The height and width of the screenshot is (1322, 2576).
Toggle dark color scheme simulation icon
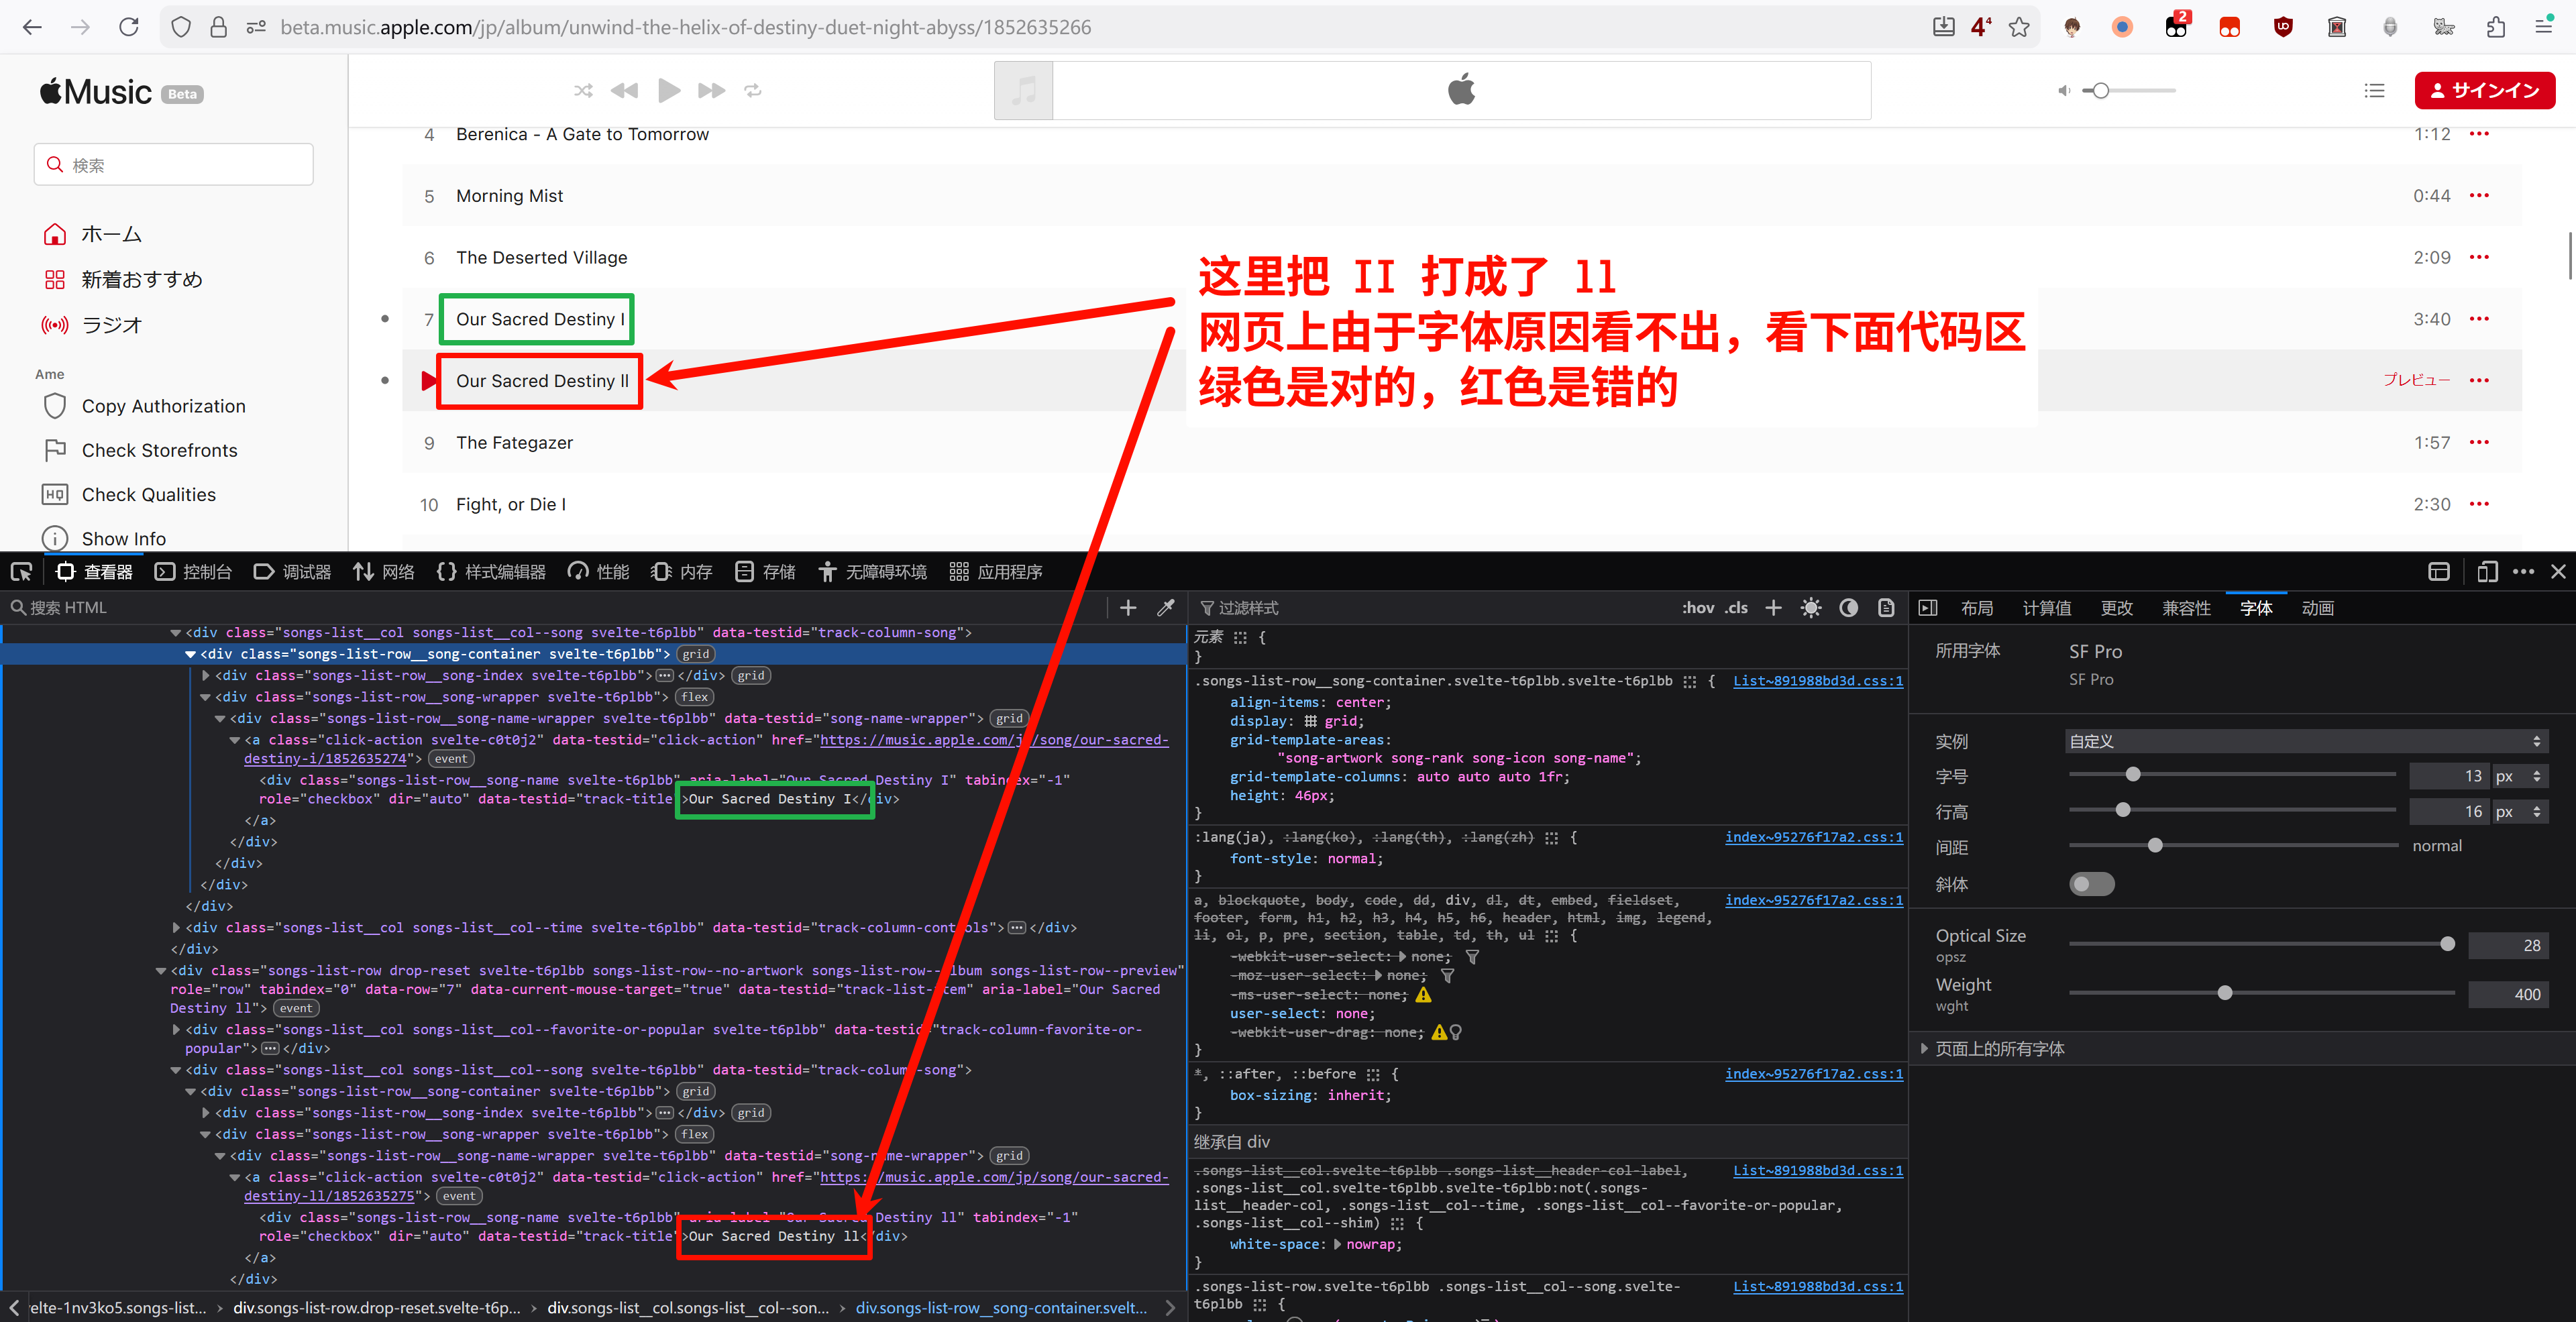1848,608
